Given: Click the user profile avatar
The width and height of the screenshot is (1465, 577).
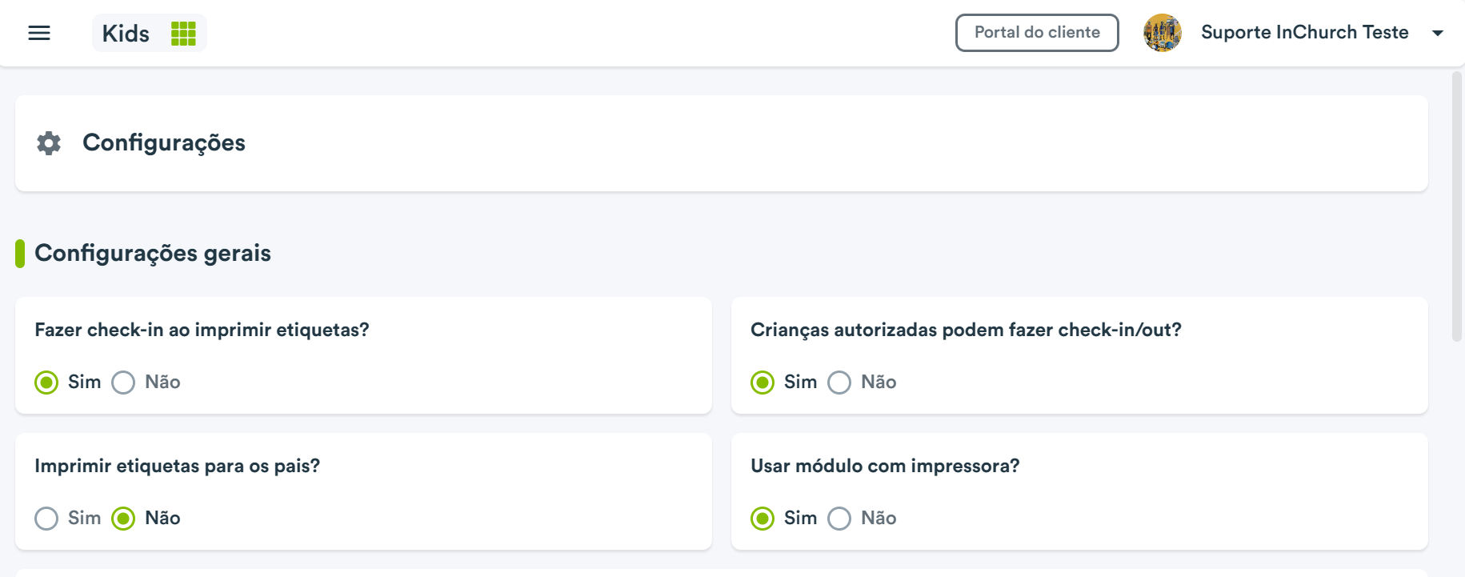Looking at the screenshot, I should point(1163,33).
